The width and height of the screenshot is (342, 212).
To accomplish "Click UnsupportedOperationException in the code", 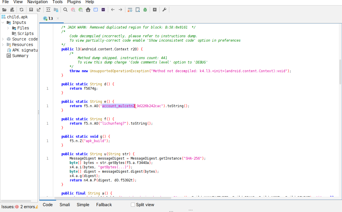I will (119, 71).
